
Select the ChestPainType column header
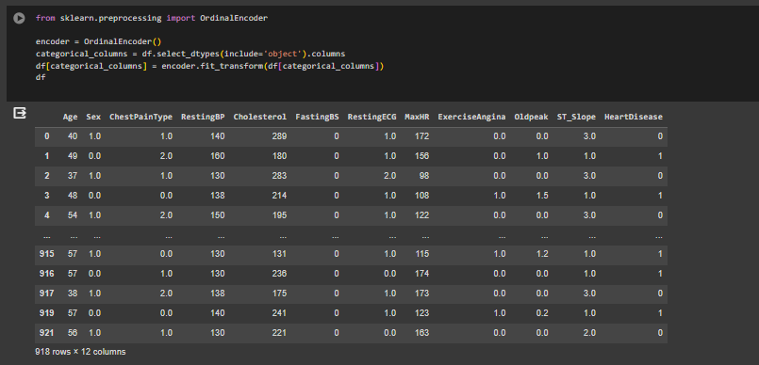click(x=140, y=117)
